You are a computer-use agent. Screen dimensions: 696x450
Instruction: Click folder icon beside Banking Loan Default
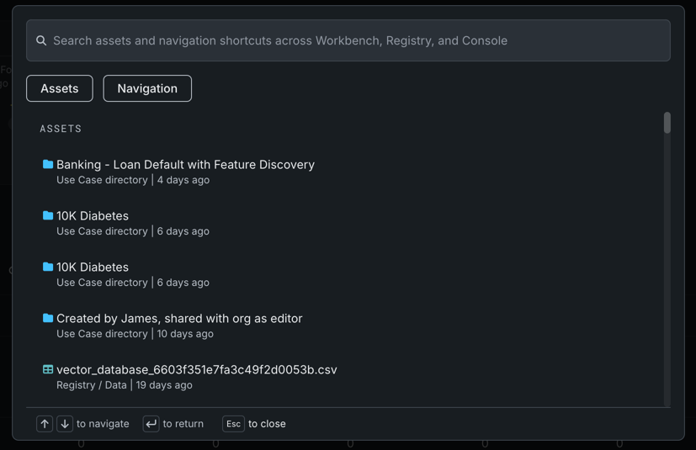pos(48,164)
